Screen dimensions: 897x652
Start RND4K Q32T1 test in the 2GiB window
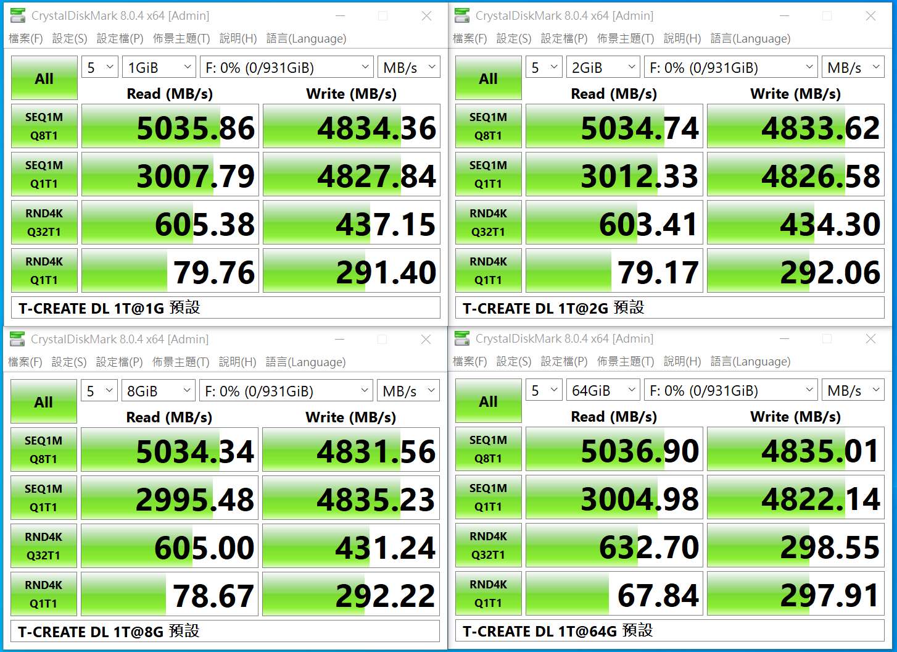point(489,223)
